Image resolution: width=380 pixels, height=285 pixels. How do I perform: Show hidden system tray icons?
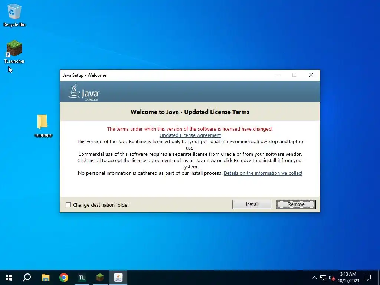[x=314, y=278]
